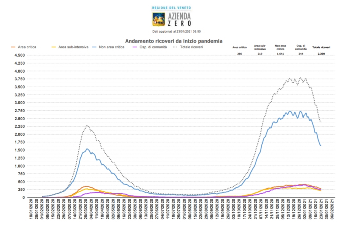Click the data update timestamp 23/01/2021 09.50
Screen dimensions: 339x226
189,31
